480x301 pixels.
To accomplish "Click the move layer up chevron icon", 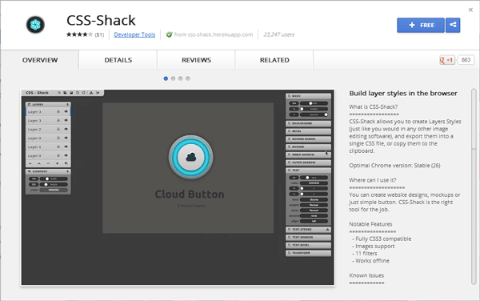I will tap(39, 163).
